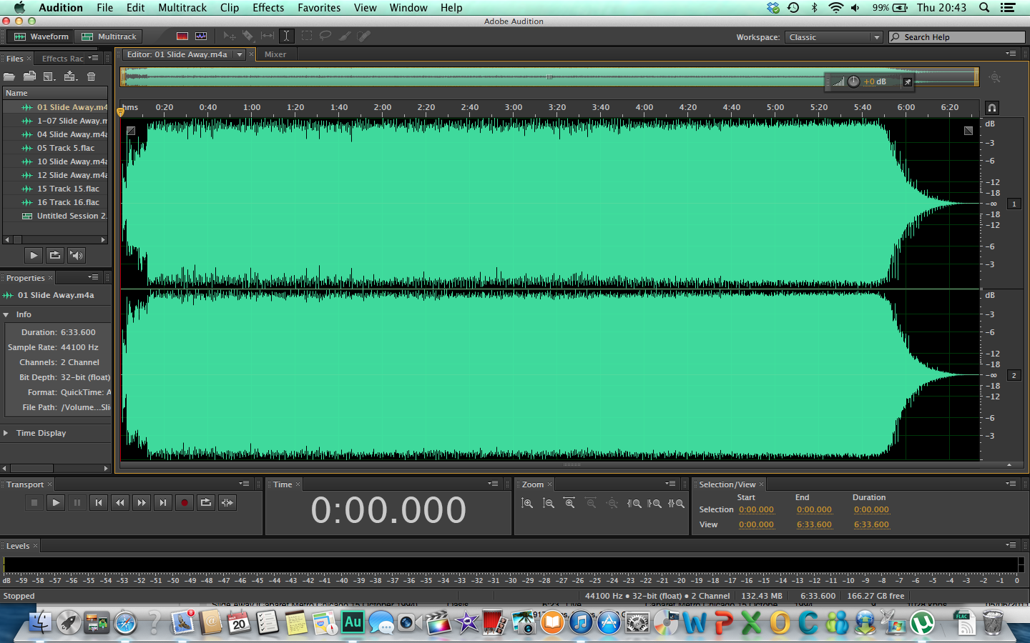Select Untitled Session 2 in Files list
Viewport: 1030px width, 643px height.
55,216
